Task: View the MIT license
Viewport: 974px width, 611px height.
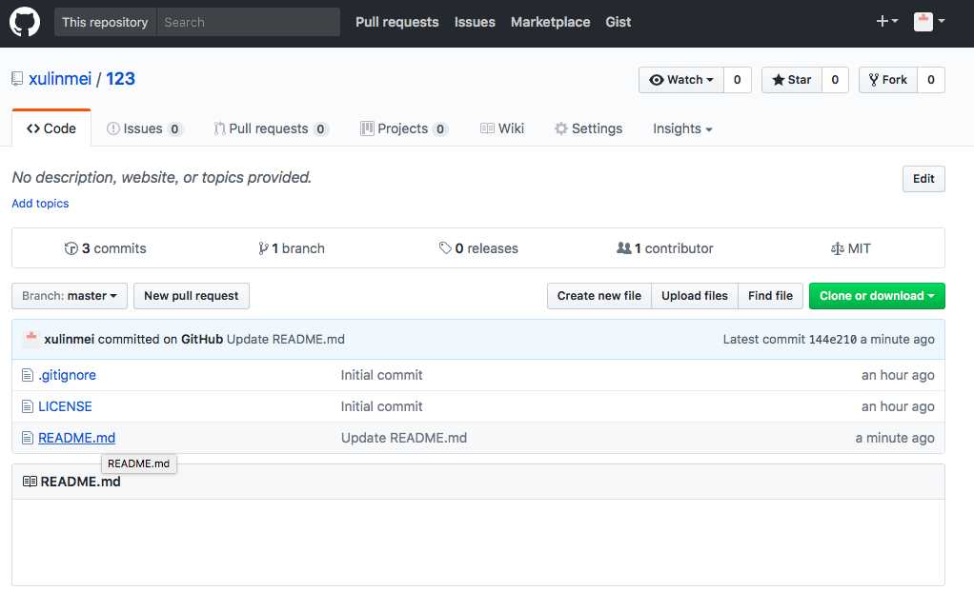Action: (850, 248)
